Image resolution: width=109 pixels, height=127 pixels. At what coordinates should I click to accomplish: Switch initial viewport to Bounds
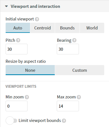(x=67, y=28)
